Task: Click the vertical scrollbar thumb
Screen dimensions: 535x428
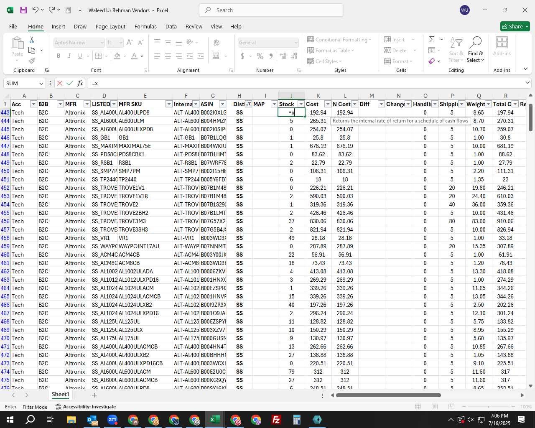Action: pyautogui.click(x=531, y=117)
